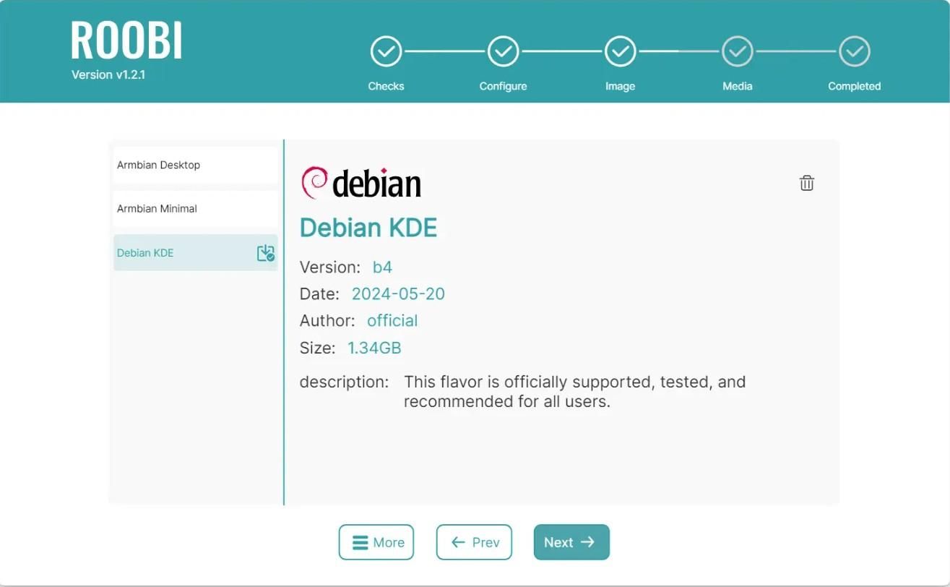Proceed with the Next button
The height and width of the screenshot is (587, 950).
click(x=571, y=542)
